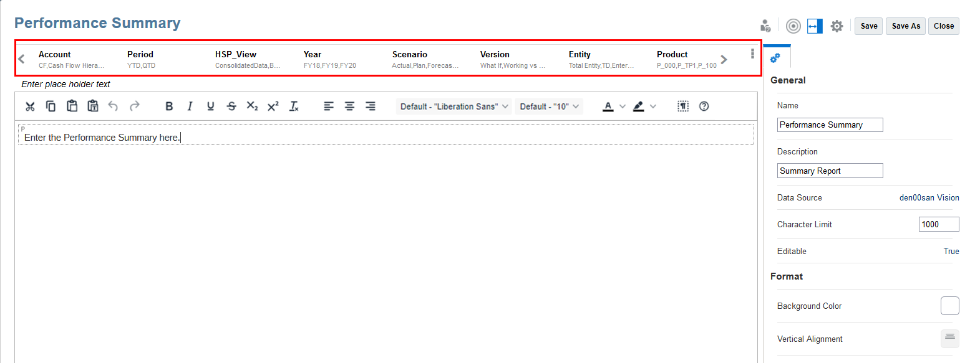Cut selected text with scissors icon
Viewport: 975px width, 363px height.
(x=30, y=106)
